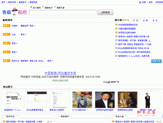Select the 进入贴吧 radio button

point(31,7)
